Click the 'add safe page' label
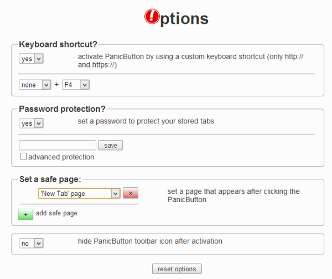This screenshot has height=279, width=332. pos(56,213)
